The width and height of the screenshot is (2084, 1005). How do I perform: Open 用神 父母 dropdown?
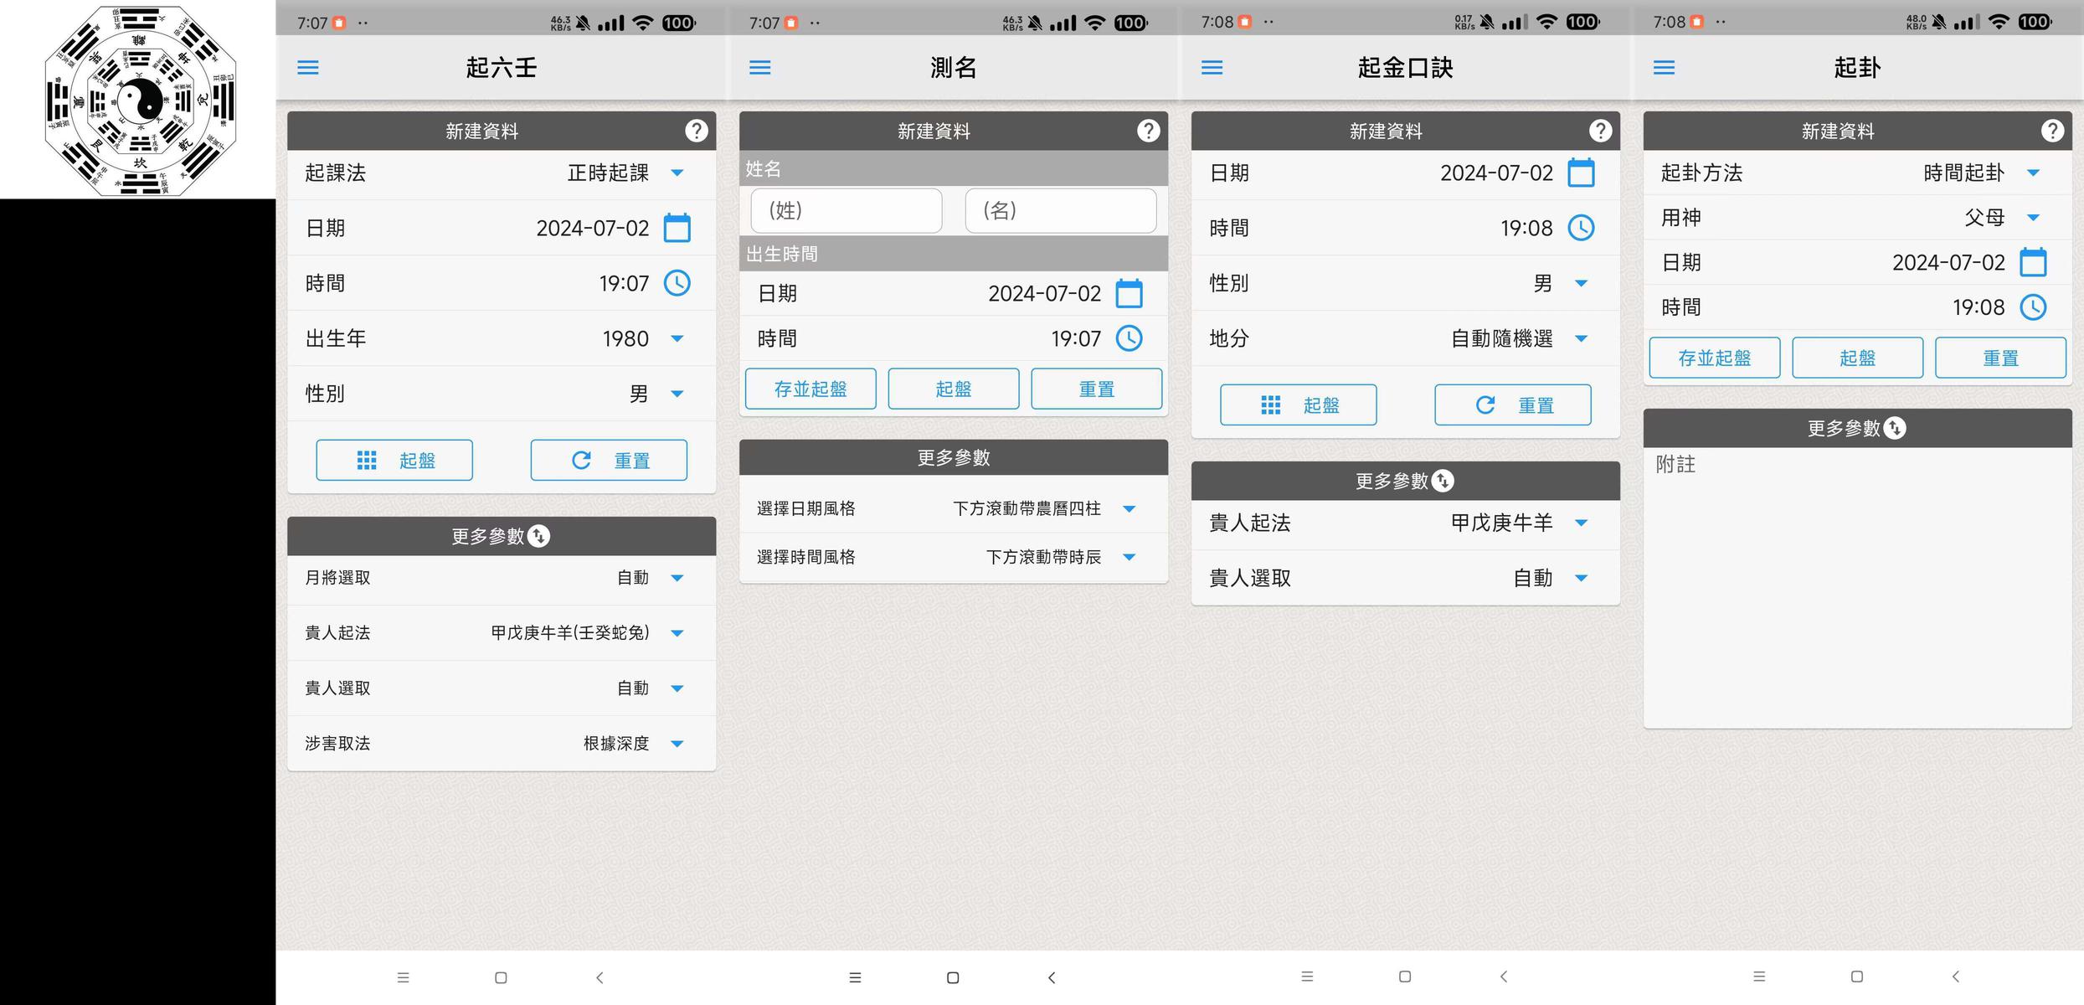tap(2033, 218)
